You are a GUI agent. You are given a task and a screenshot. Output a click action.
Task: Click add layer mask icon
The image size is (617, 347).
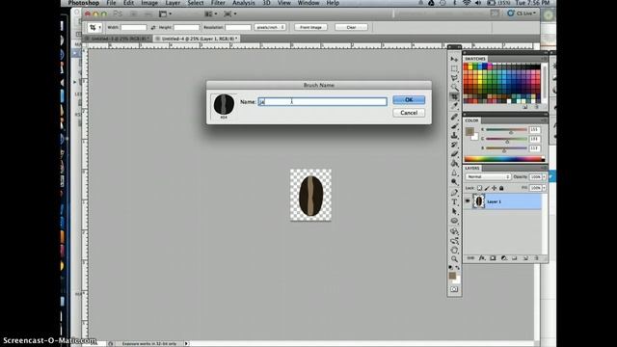tap(493, 258)
